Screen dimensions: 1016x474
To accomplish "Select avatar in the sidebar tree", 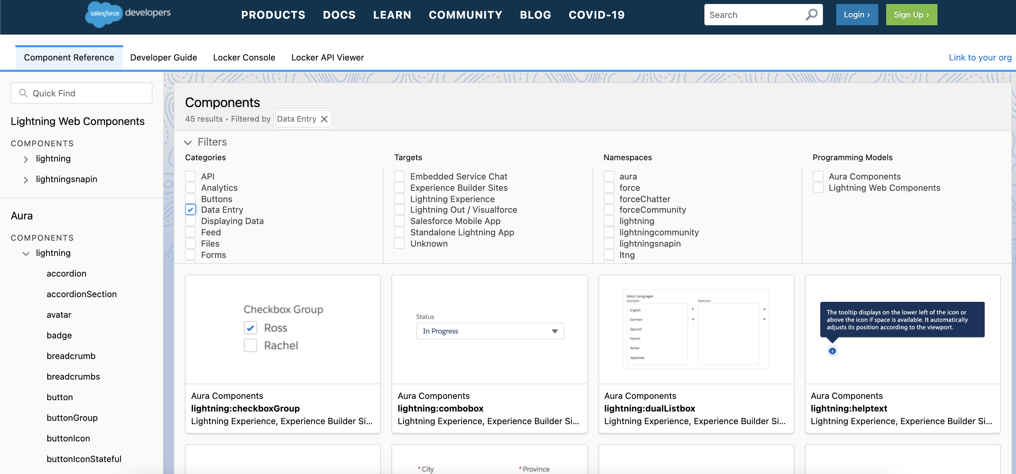I will click(59, 315).
